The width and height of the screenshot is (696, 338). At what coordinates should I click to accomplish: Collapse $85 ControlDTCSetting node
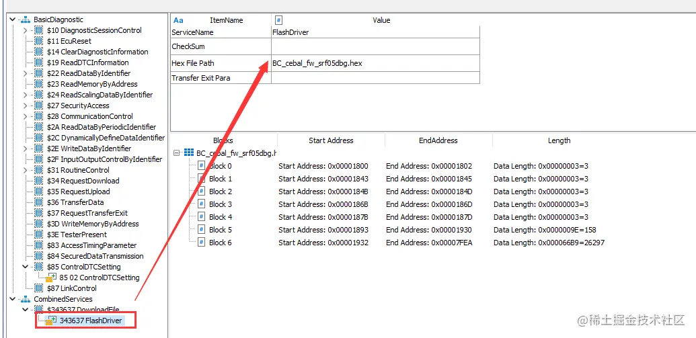[x=26, y=267]
